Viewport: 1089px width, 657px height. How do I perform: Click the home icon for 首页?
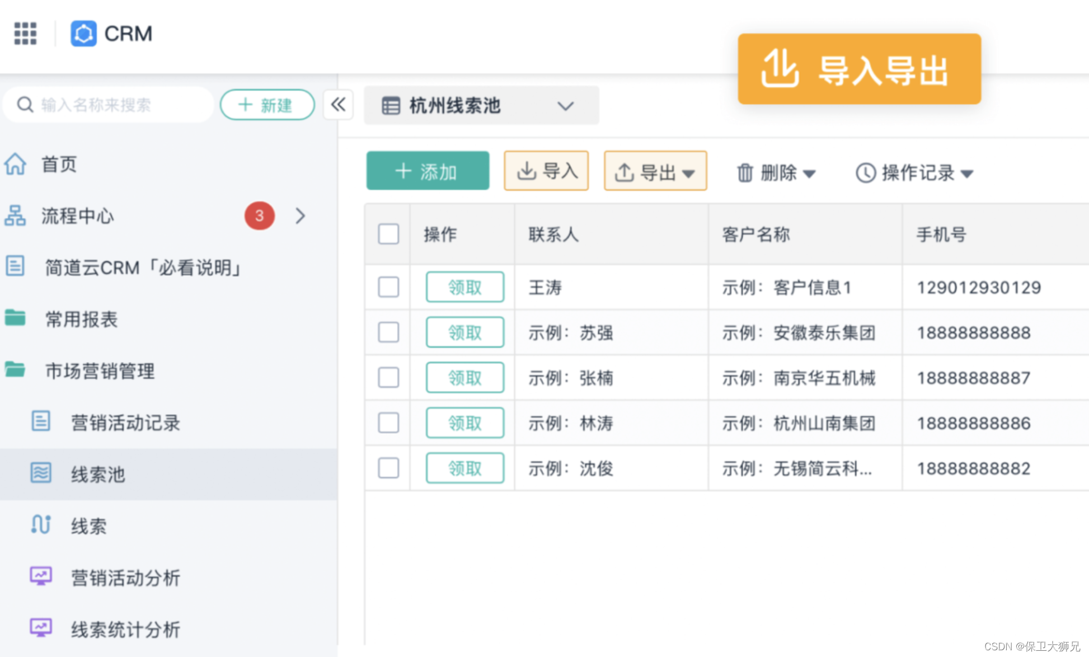15,165
